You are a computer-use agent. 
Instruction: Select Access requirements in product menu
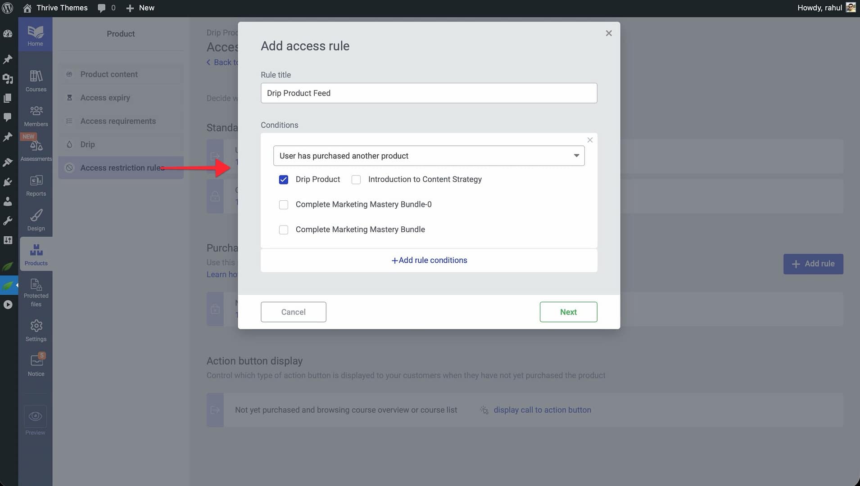(x=118, y=121)
